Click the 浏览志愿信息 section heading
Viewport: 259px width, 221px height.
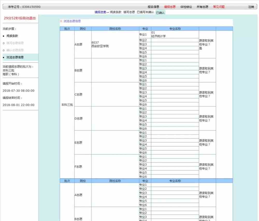[x=72, y=21]
